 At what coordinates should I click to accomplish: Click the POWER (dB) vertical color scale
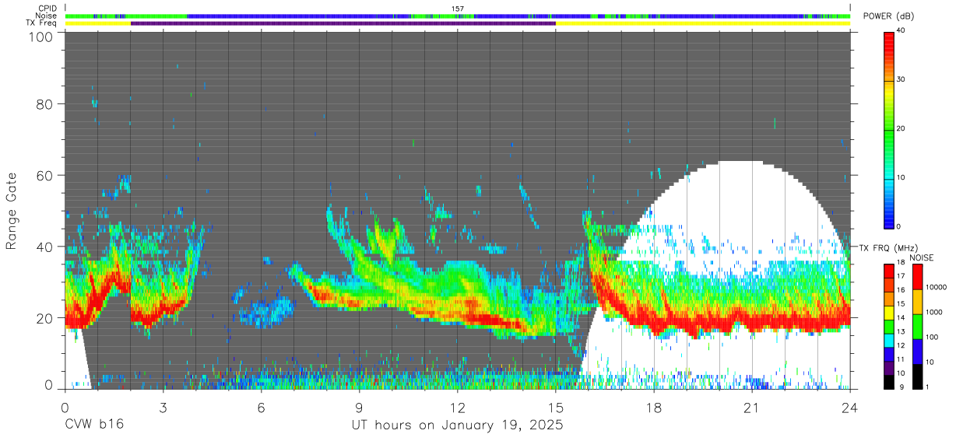[889, 130]
